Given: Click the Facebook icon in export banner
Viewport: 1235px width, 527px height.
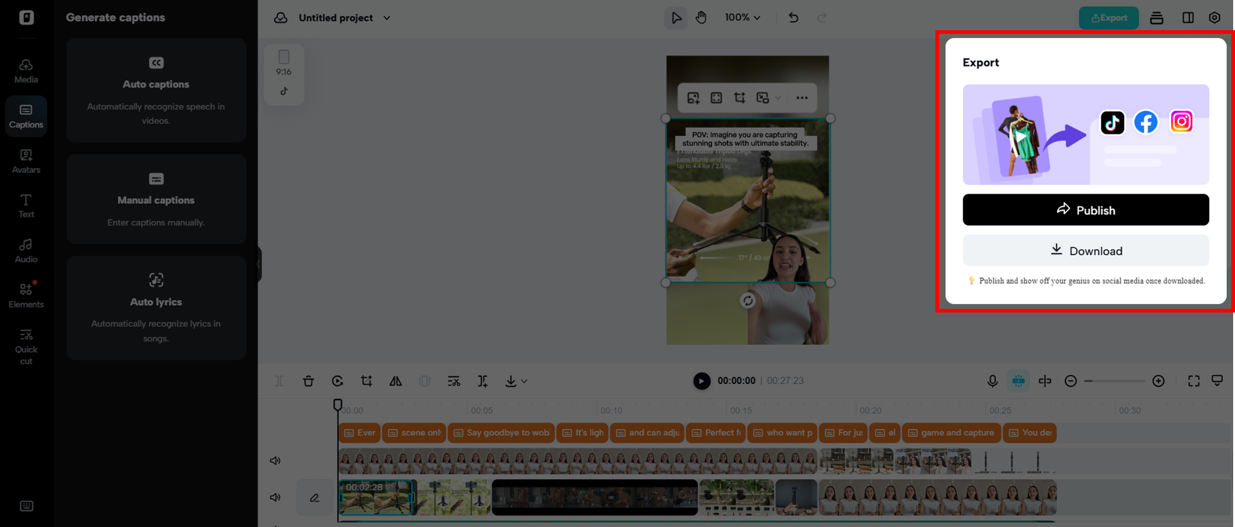Looking at the screenshot, I should [1146, 123].
